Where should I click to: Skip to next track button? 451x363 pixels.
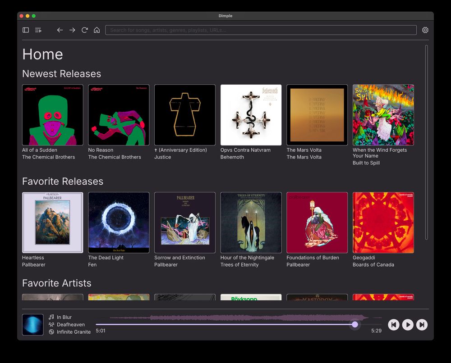coord(422,325)
